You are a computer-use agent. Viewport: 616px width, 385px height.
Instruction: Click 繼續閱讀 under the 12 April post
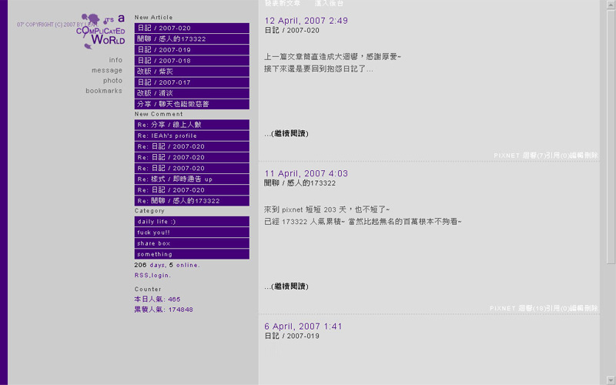[x=290, y=133]
